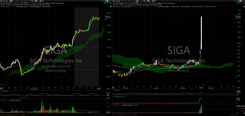Open the timeframe dropdown arrow on left chart
This screenshot has width=245, height=116.
tap(30, 1)
